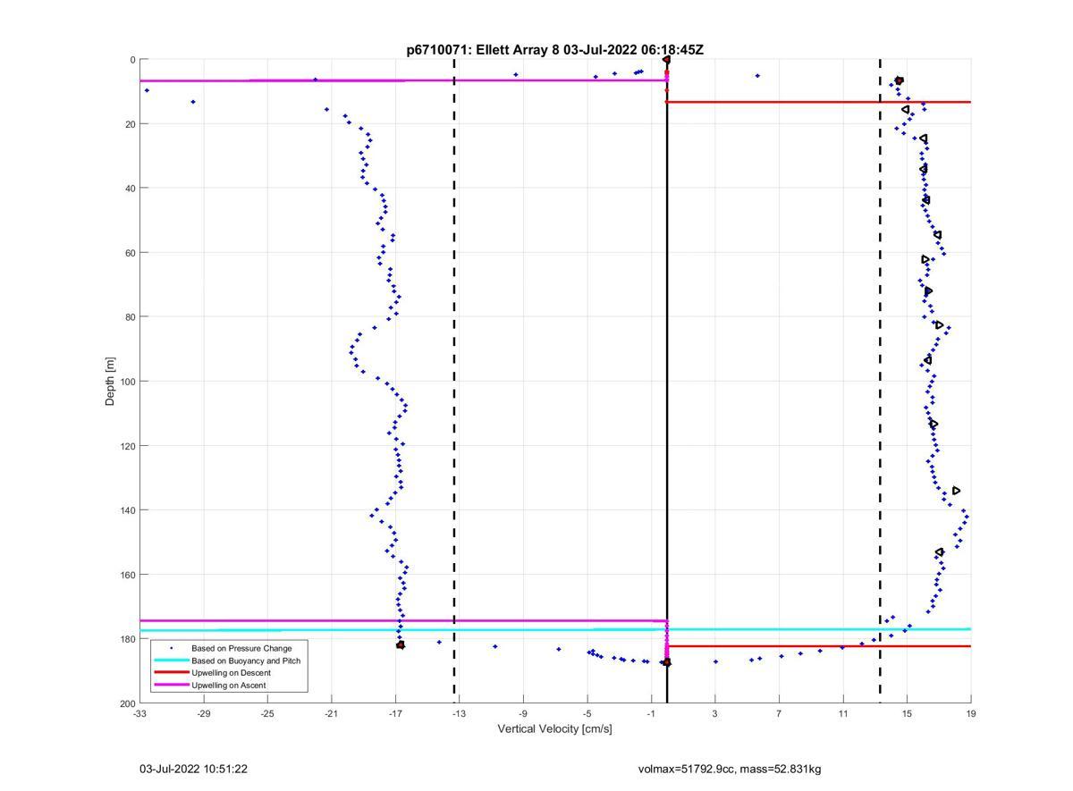Click y-axis tick label '60'

[130, 253]
